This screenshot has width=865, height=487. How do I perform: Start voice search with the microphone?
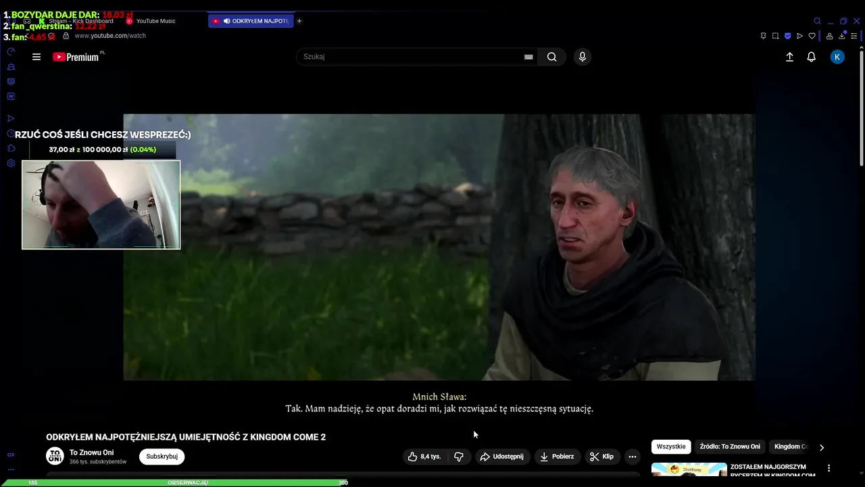click(583, 57)
